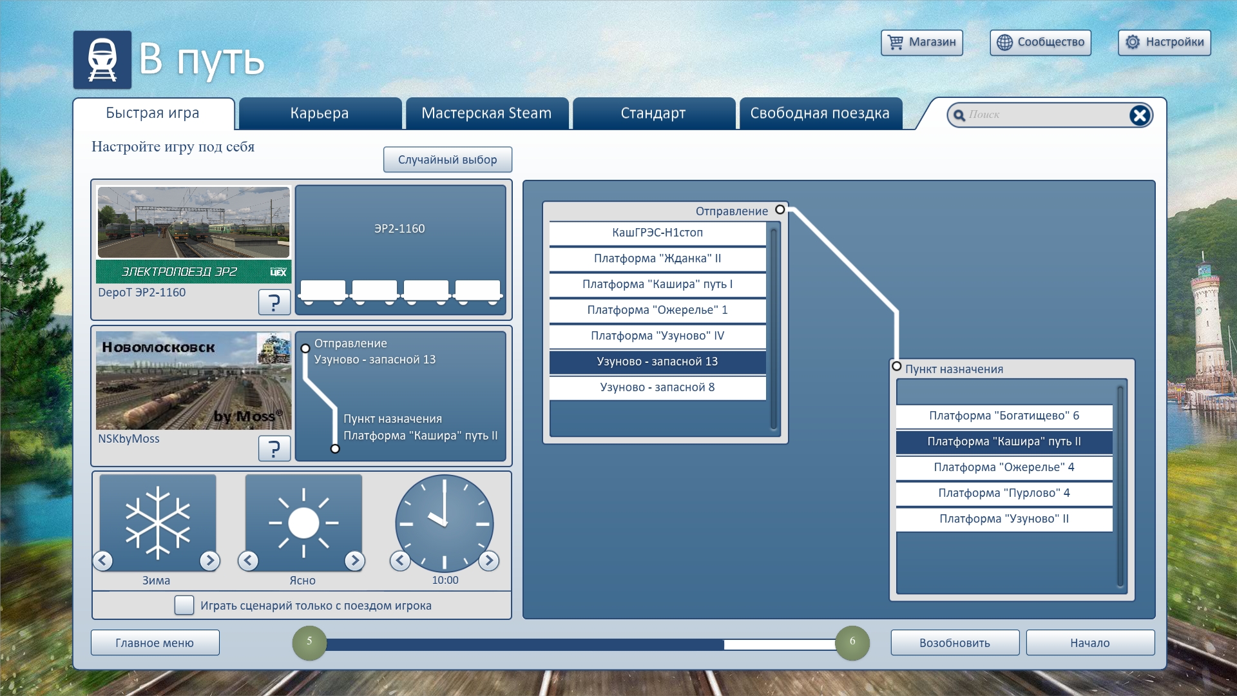This screenshot has width=1237, height=696.
Task: Open the Мастерская Steam tab
Action: (486, 113)
